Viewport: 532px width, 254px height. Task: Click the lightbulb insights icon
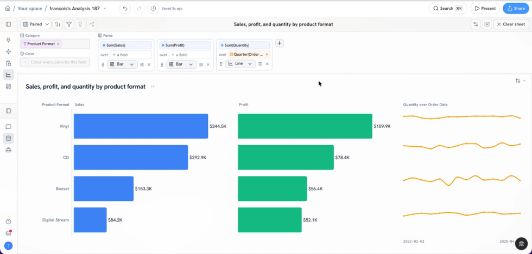tap(80, 24)
